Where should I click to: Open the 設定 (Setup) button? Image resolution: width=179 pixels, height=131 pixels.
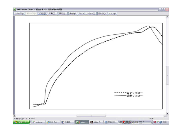point(63,13)
